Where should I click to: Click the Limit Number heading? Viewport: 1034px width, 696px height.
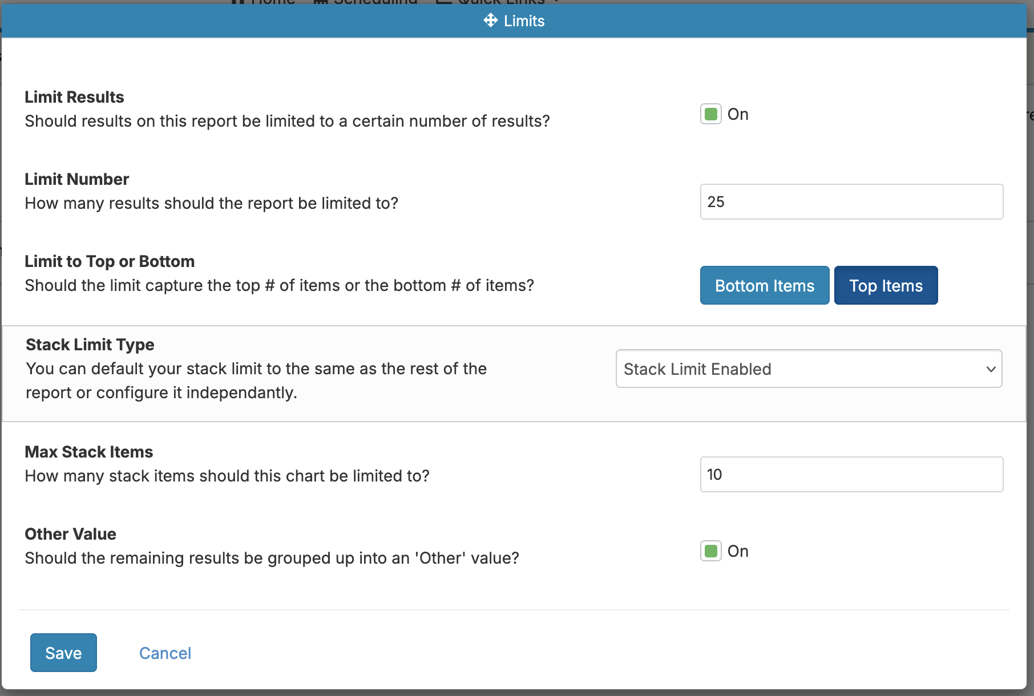77,179
